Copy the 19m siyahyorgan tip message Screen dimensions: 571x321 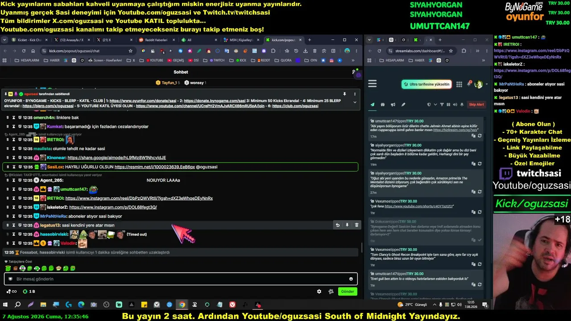point(474,164)
